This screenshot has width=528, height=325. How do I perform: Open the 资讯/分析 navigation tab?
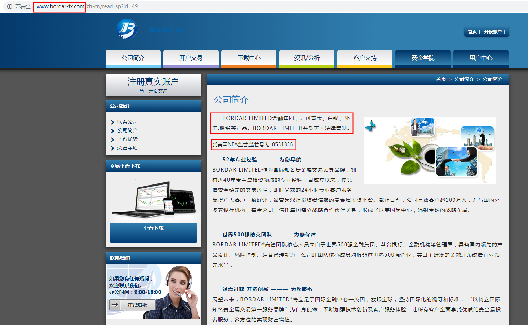[307, 58]
